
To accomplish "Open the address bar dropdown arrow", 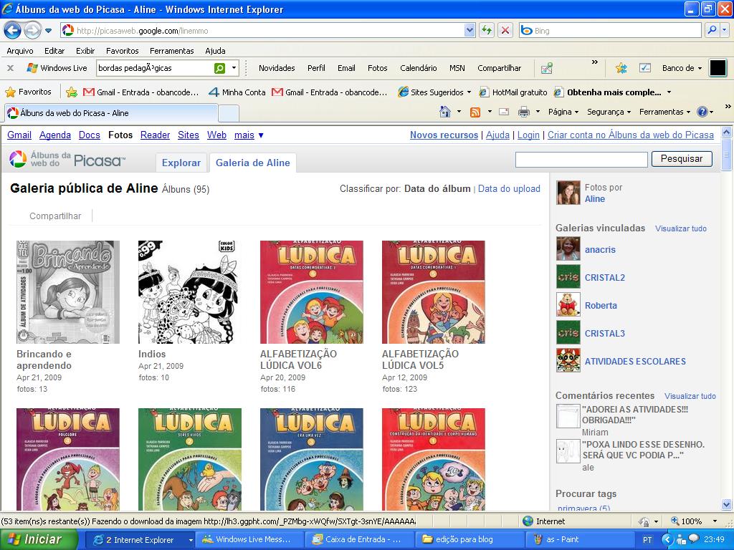I will coord(470,30).
